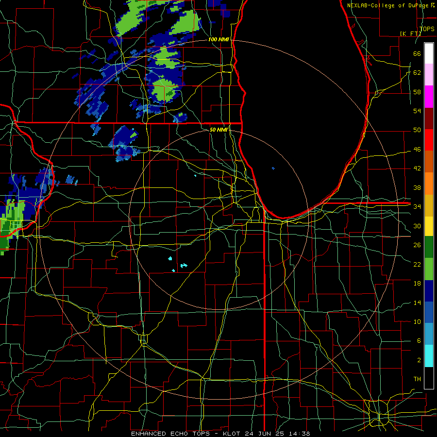
Task: Click the '54' legend value
Action: (x=417, y=111)
